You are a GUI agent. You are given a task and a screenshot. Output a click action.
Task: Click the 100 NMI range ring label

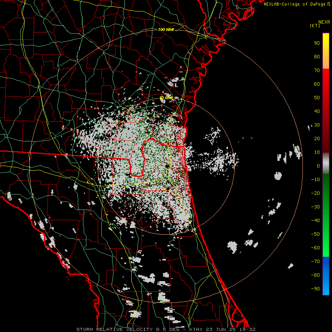166,30
